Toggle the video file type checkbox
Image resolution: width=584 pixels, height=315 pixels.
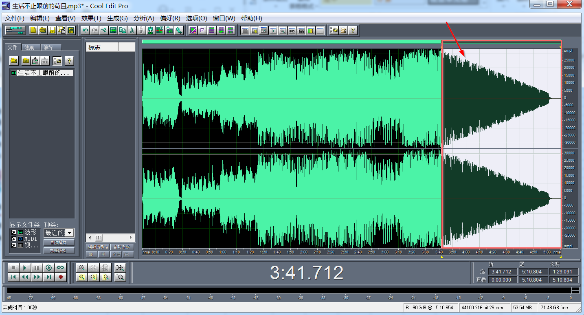tap(14, 245)
